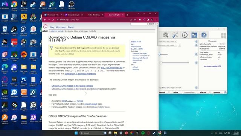Click the Debian site Search button
Viewport: 241px width, 136px height.
coord(151,24)
